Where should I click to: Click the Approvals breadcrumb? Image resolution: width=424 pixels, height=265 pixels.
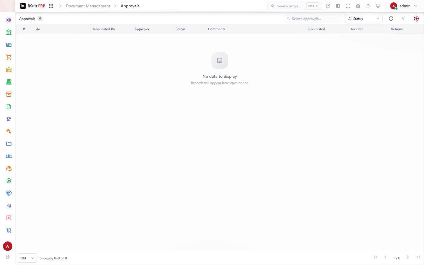[130, 6]
